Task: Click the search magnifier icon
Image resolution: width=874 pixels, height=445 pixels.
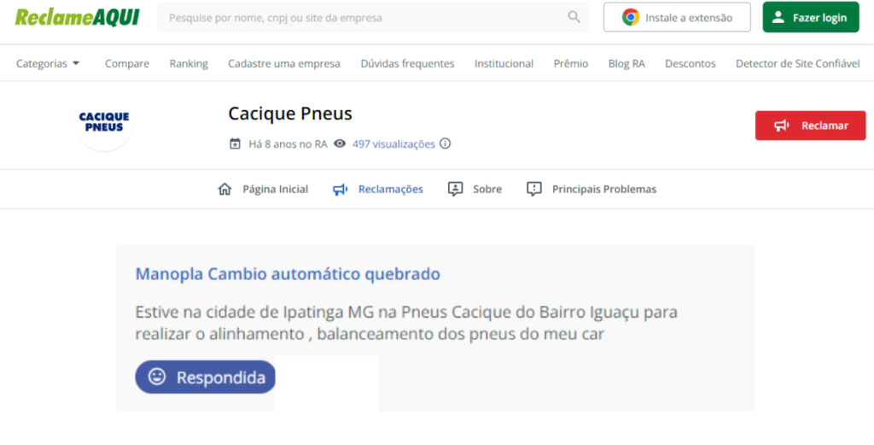Action: tap(574, 17)
